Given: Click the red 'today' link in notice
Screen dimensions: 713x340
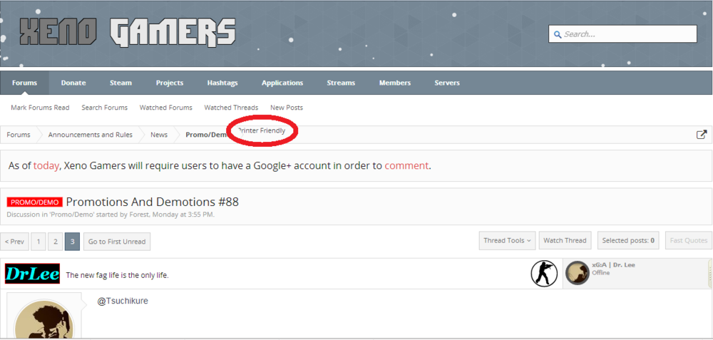Looking at the screenshot, I should [46, 165].
